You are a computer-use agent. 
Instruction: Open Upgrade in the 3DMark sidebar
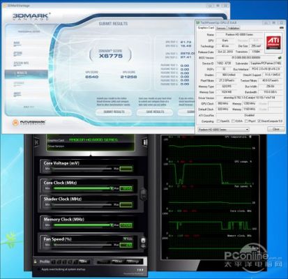point(19,84)
